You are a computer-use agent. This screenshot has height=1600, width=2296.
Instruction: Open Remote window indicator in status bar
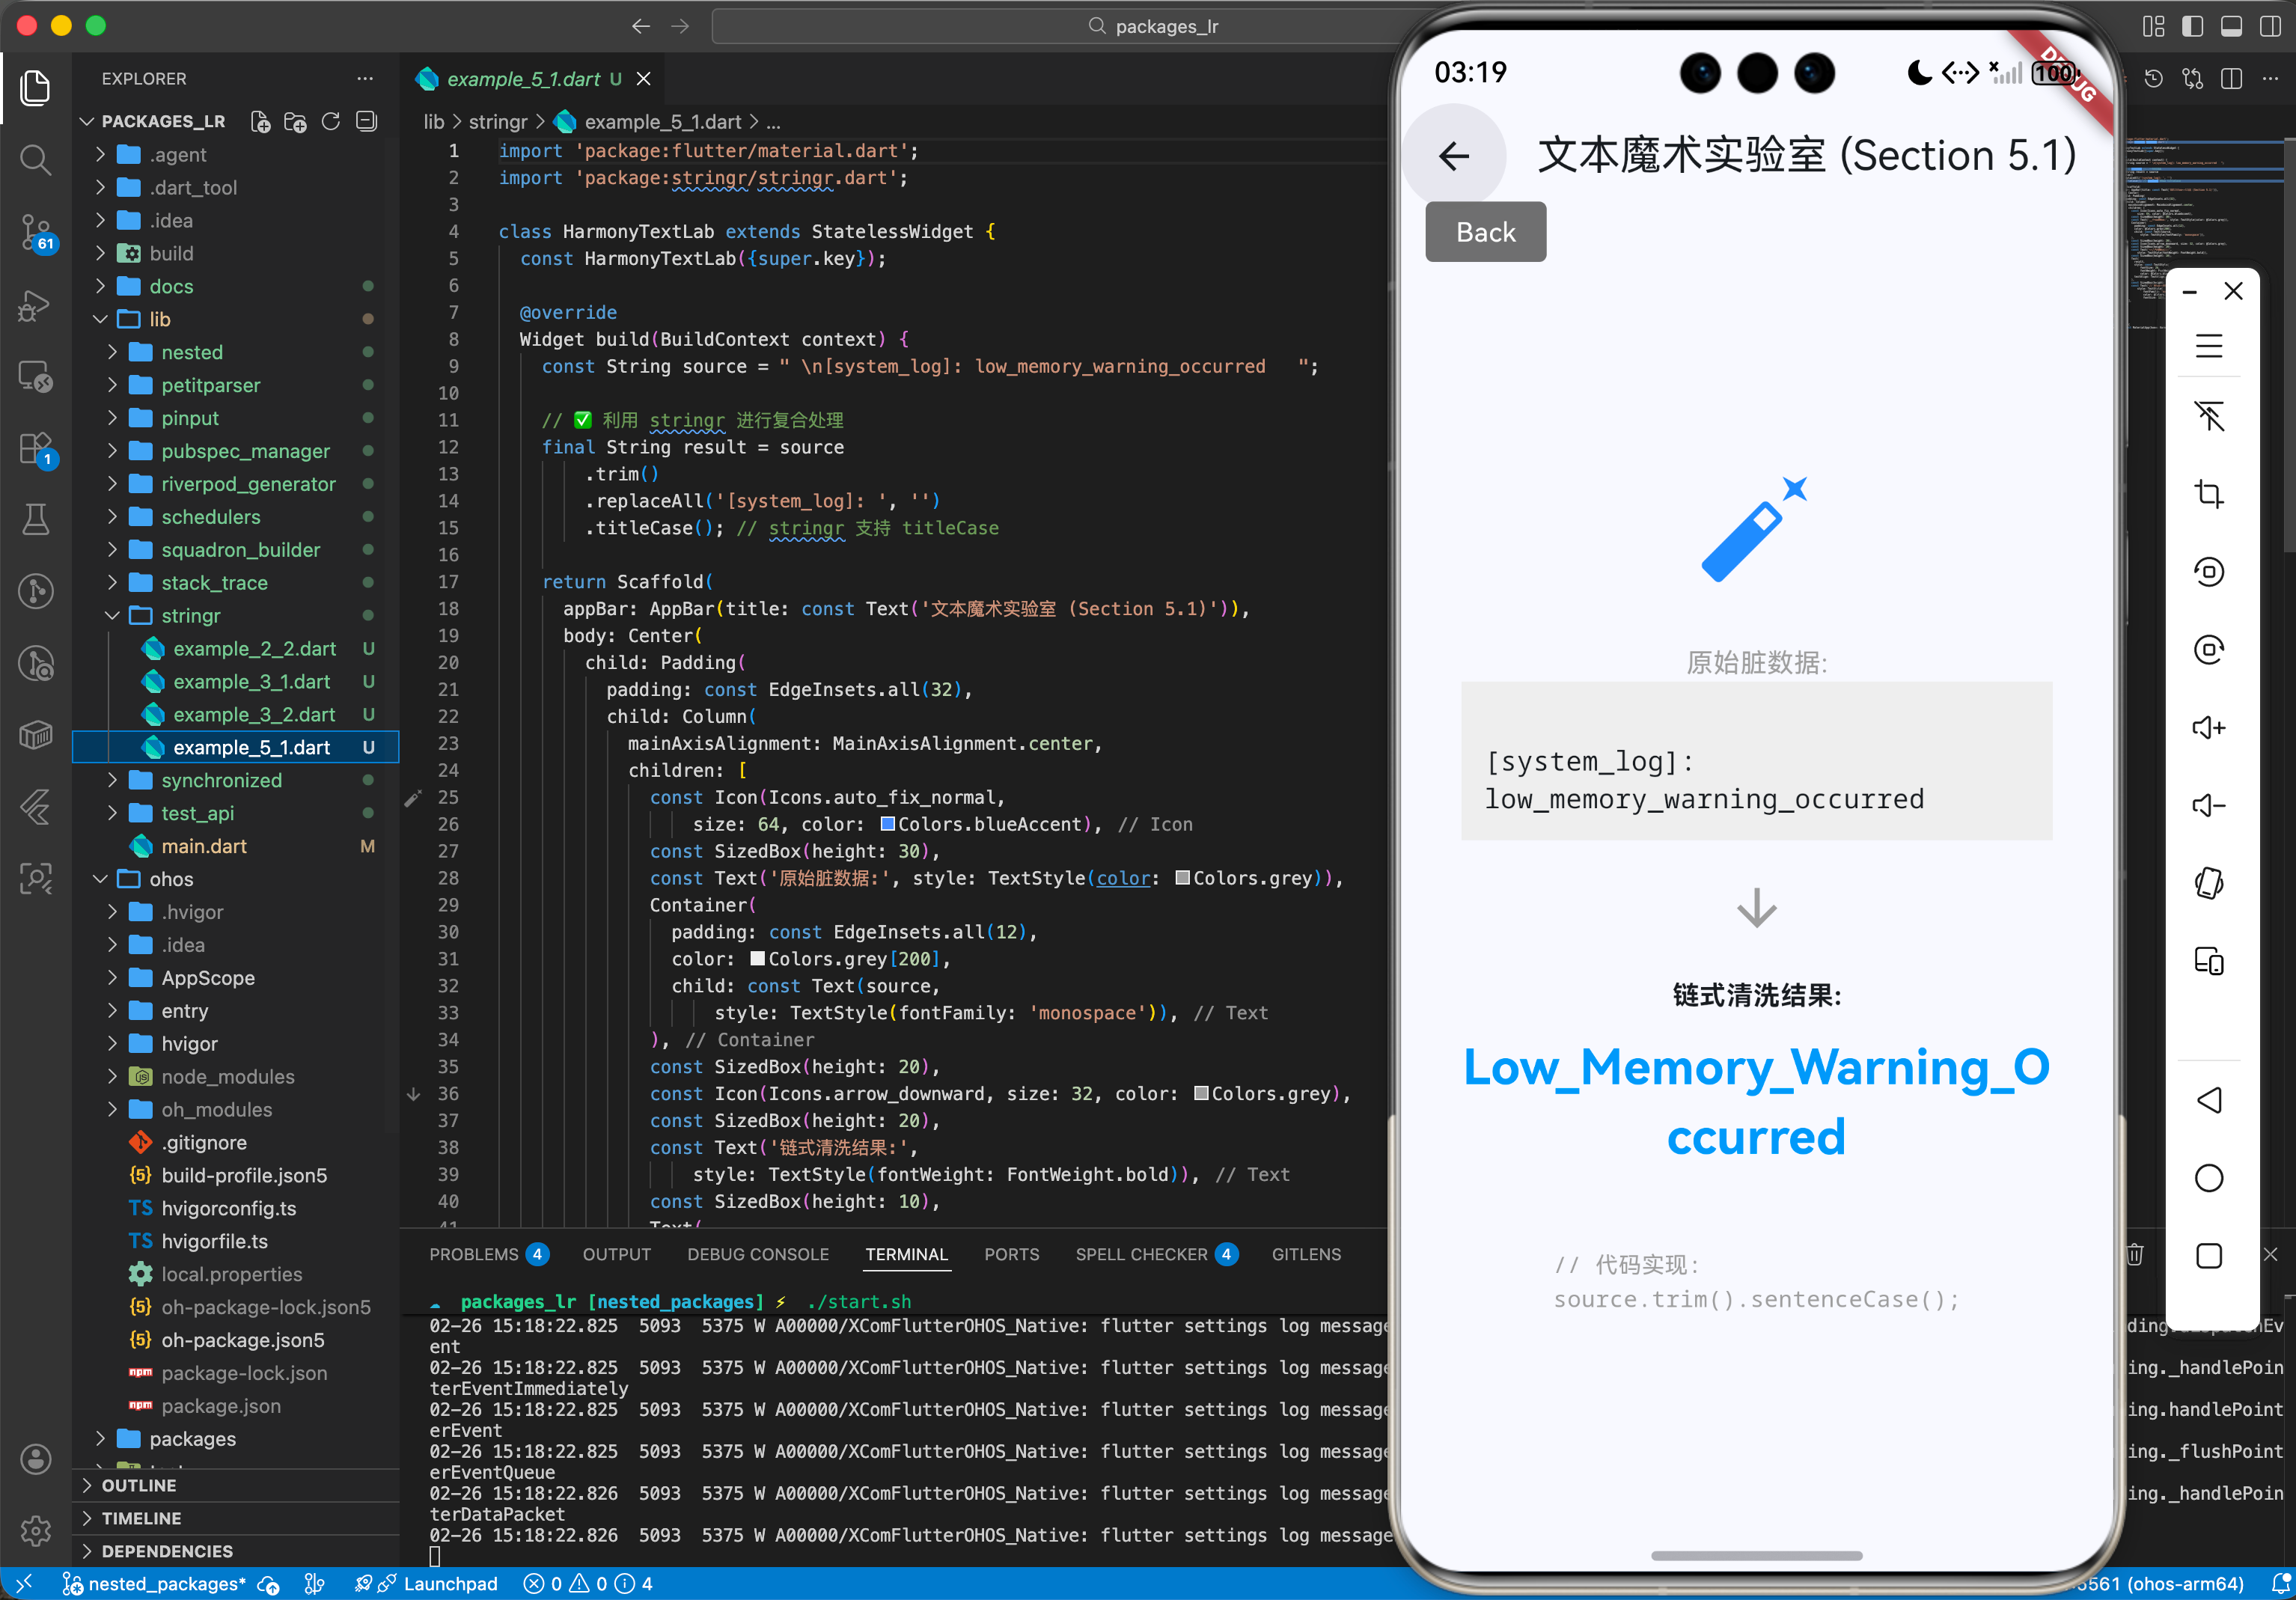[24, 1584]
